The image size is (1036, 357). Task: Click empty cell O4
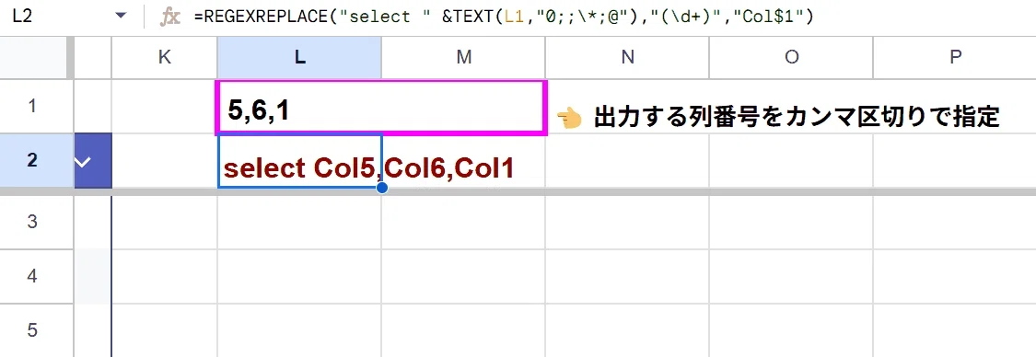coord(791,277)
